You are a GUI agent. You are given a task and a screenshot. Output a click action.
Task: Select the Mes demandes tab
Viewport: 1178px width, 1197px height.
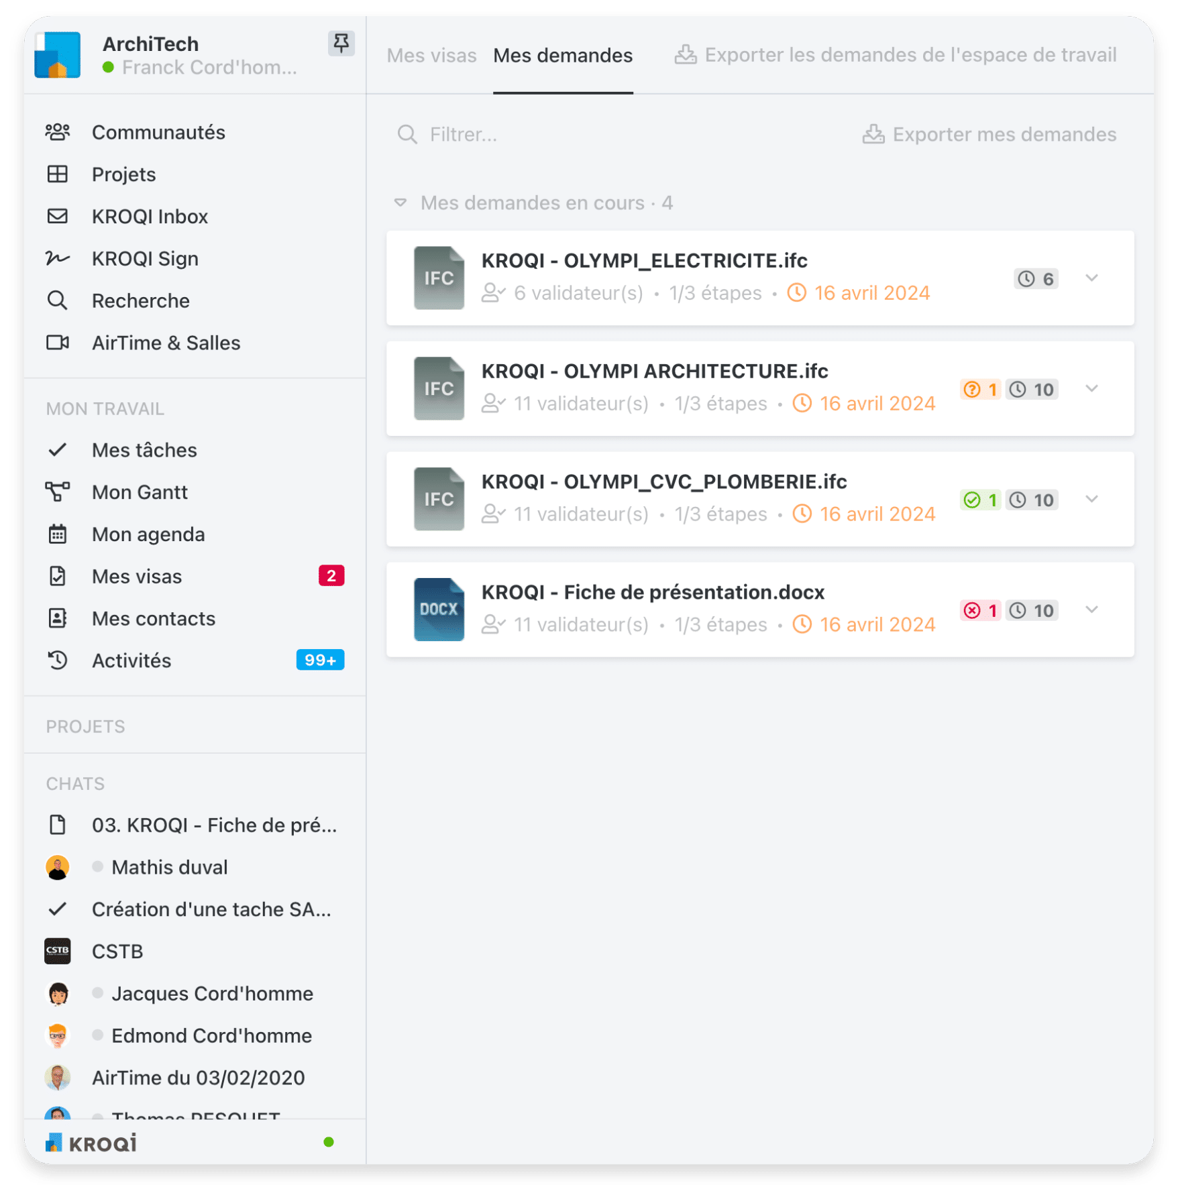(x=563, y=55)
